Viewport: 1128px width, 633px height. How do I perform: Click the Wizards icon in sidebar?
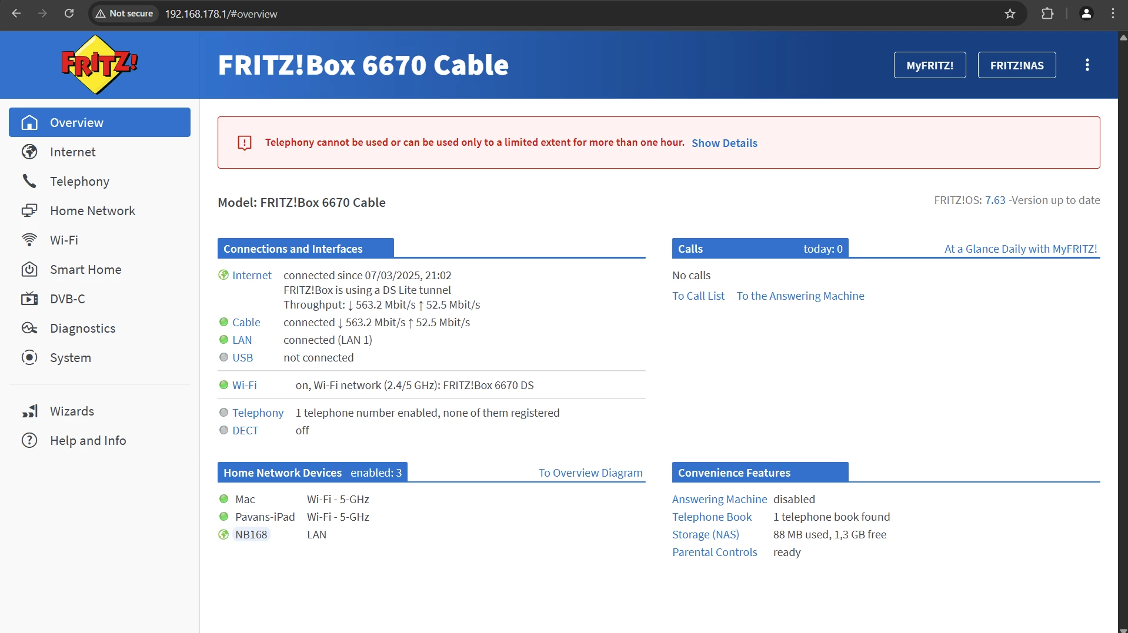[29, 411]
